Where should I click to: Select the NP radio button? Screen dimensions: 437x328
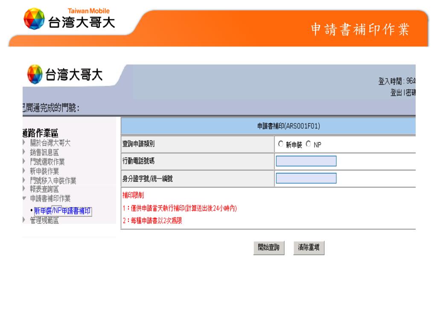tap(308, 144)
